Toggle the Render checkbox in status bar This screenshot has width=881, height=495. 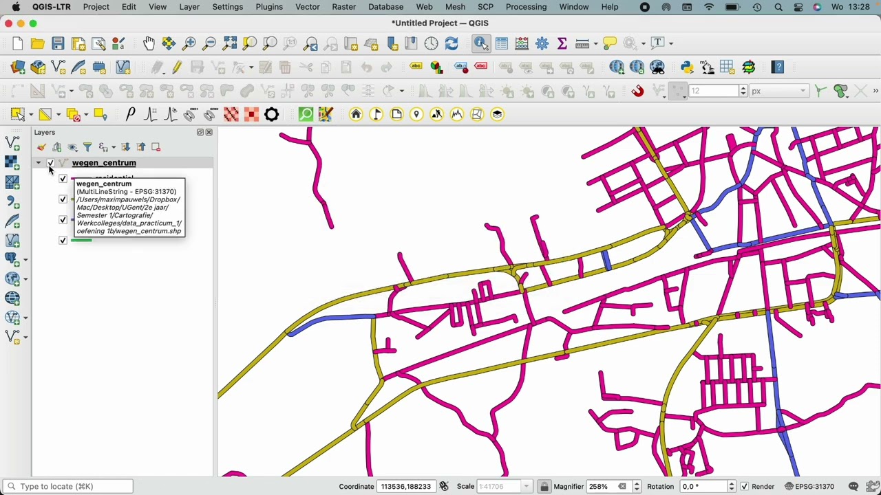pyautogui.click(x=744, y=487)
